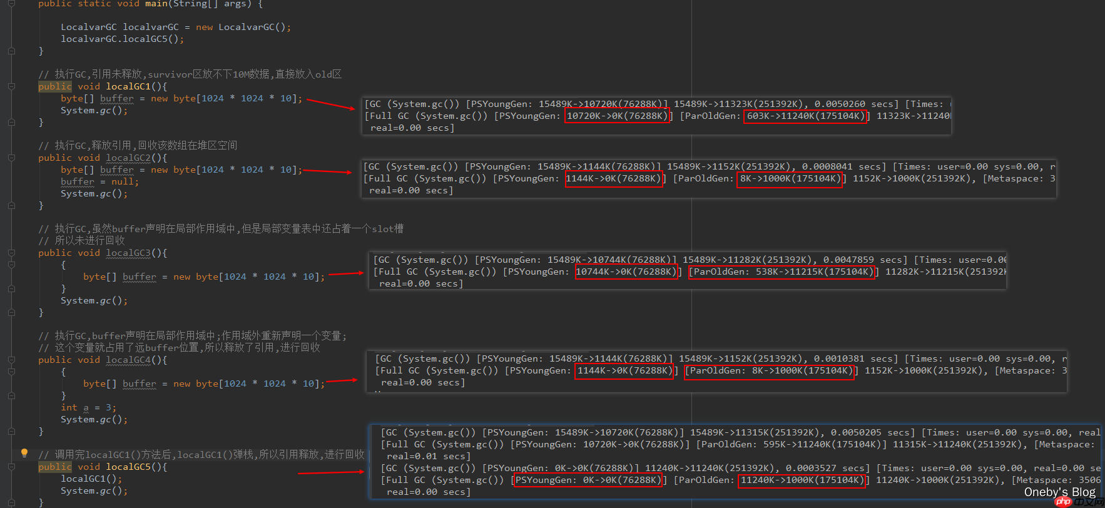The height and width of the screenshot is (508, 1105).
Task: Click the localGC4 method name in its declaration
Action: click(128, 360)
